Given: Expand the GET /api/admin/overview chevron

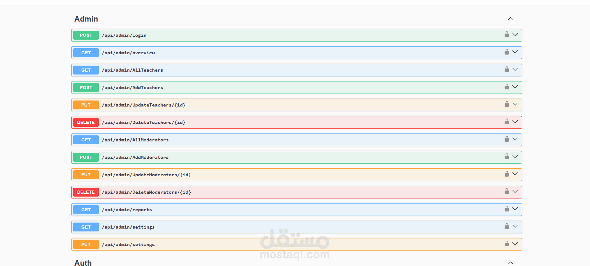Looking at the screenshot, I should click(515, 52).
